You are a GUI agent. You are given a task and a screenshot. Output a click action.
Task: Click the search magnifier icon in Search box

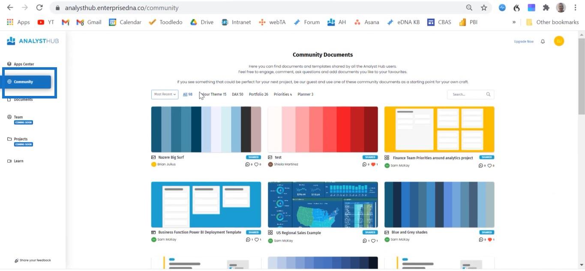click(488, 94)
